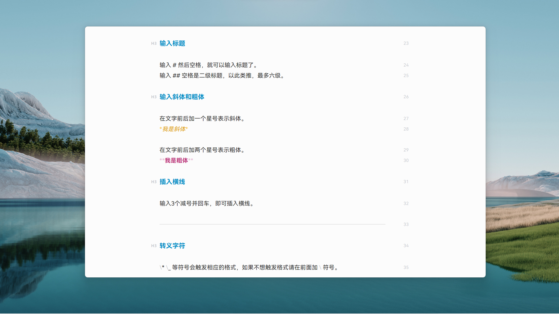Click the H3 marker beside 插入横线

click(154, 182)
